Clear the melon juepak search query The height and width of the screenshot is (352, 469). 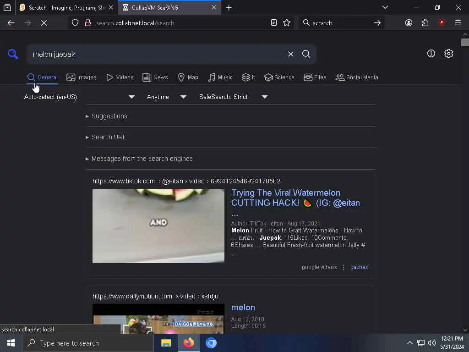pyautogui.click(x=290, y=54)
